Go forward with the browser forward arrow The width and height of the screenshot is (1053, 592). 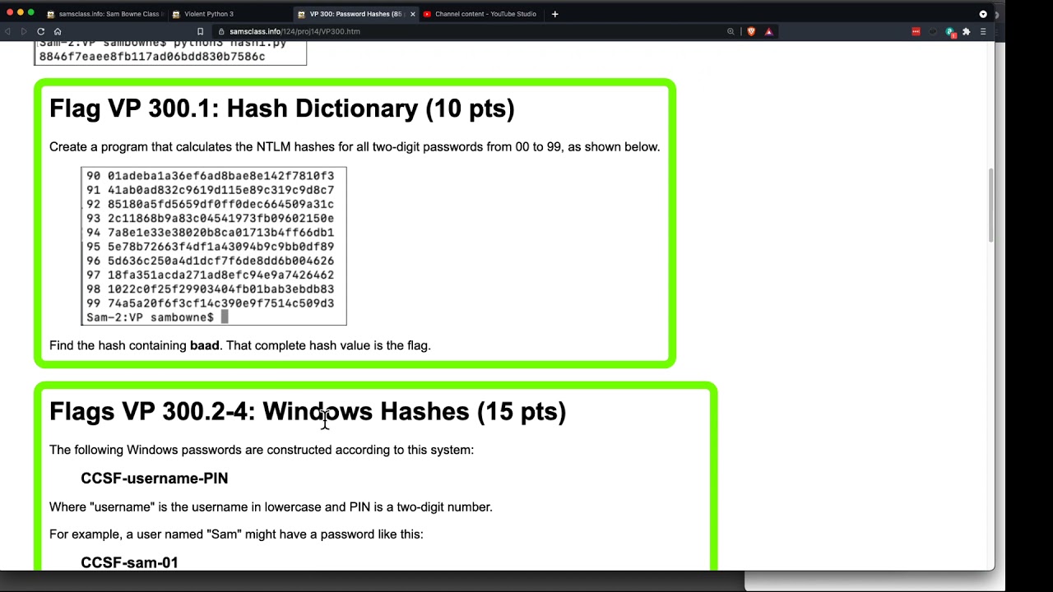[24, 31]
